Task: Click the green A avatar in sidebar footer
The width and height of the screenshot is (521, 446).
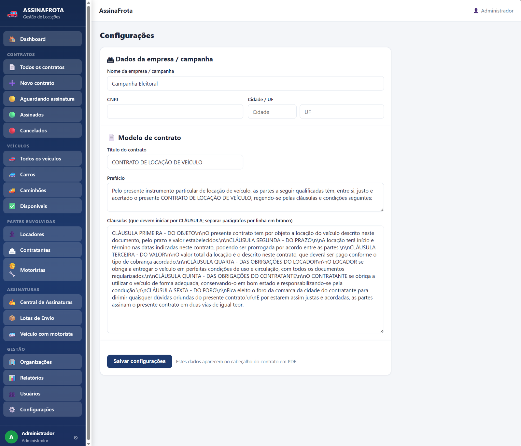Action: click(11, 437)
